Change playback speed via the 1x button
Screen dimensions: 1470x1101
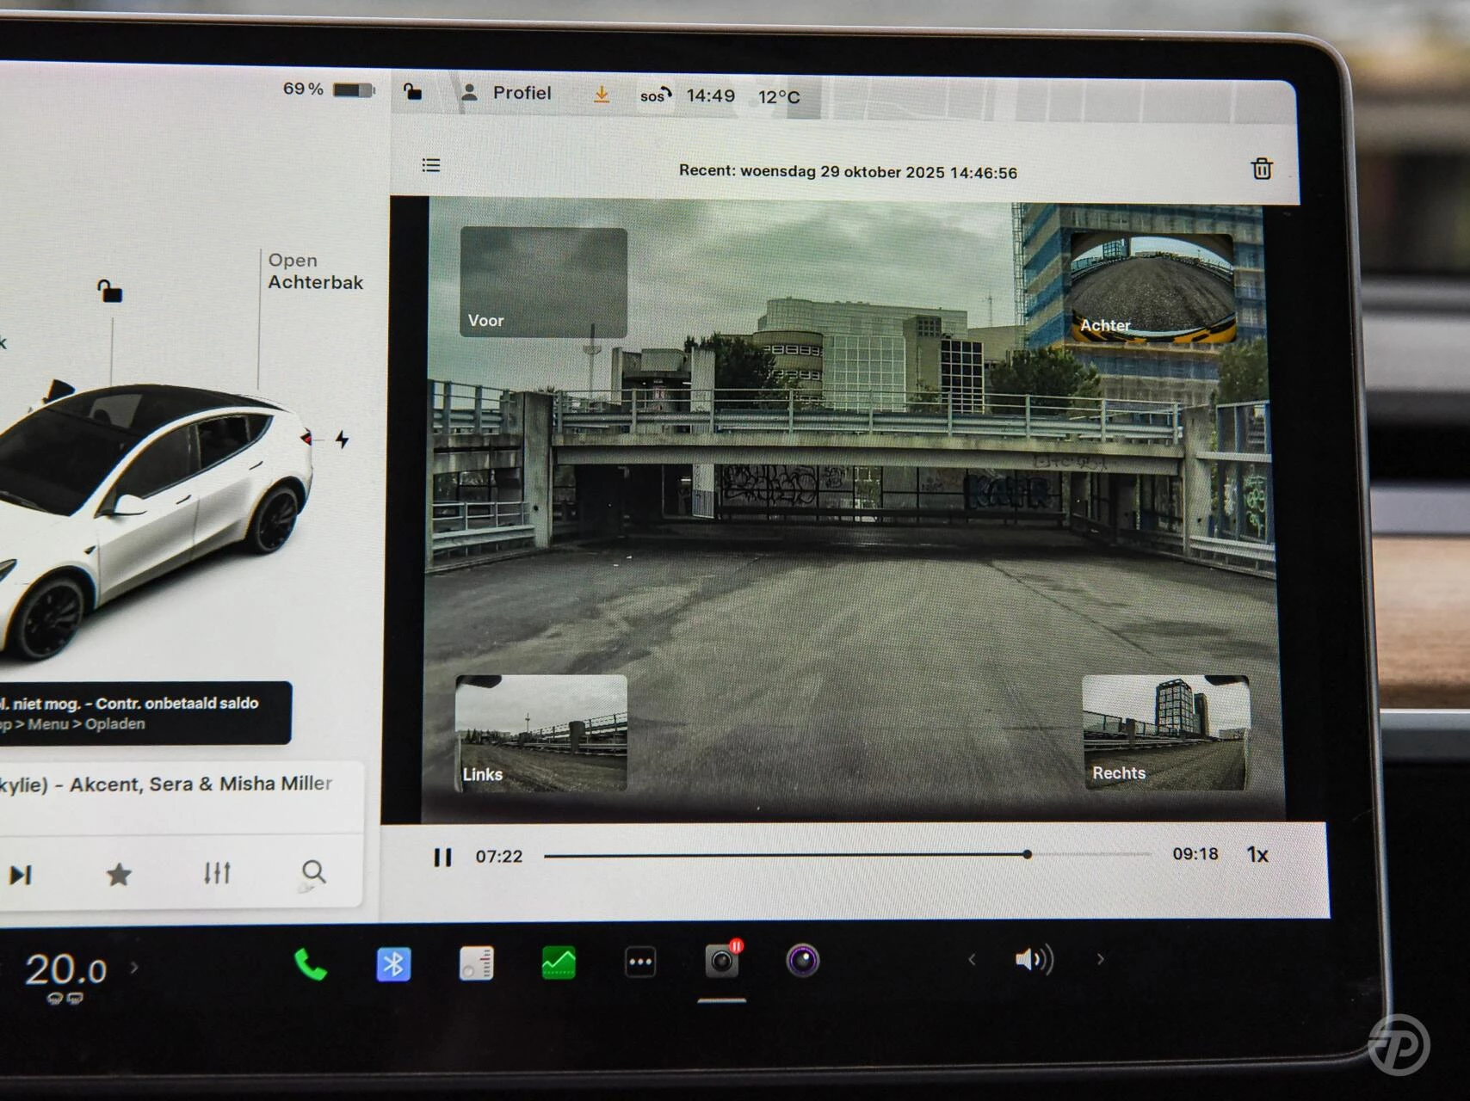click(x=1257, y=853)
